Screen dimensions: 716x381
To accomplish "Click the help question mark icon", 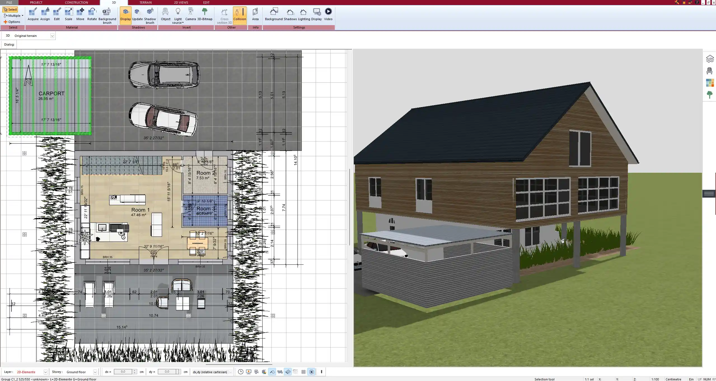I will [x=697, y=2].
